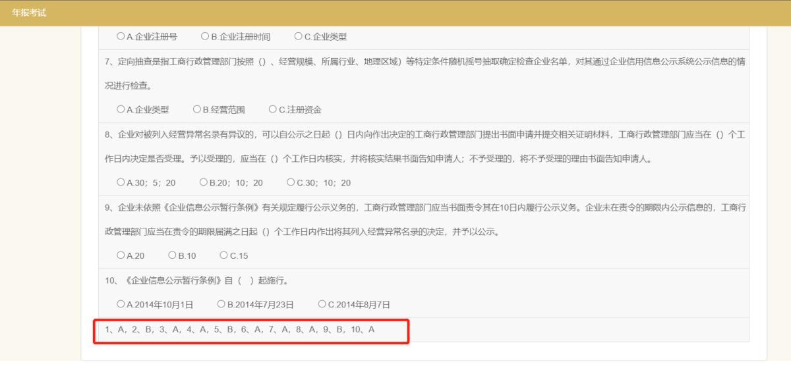Choose B.经营范围 for question 7
The height and width of the screenshot is (368, 791).
(x=197, y=109)
